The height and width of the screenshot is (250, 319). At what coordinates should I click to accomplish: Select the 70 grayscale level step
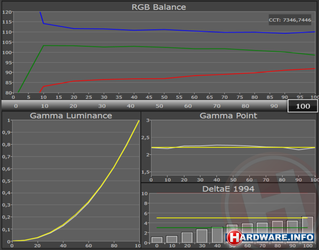coord(217,106)
